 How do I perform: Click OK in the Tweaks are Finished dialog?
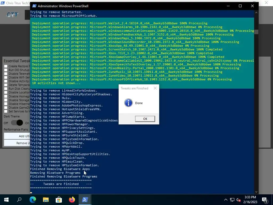pyautogui.click(x=145, y=119)
